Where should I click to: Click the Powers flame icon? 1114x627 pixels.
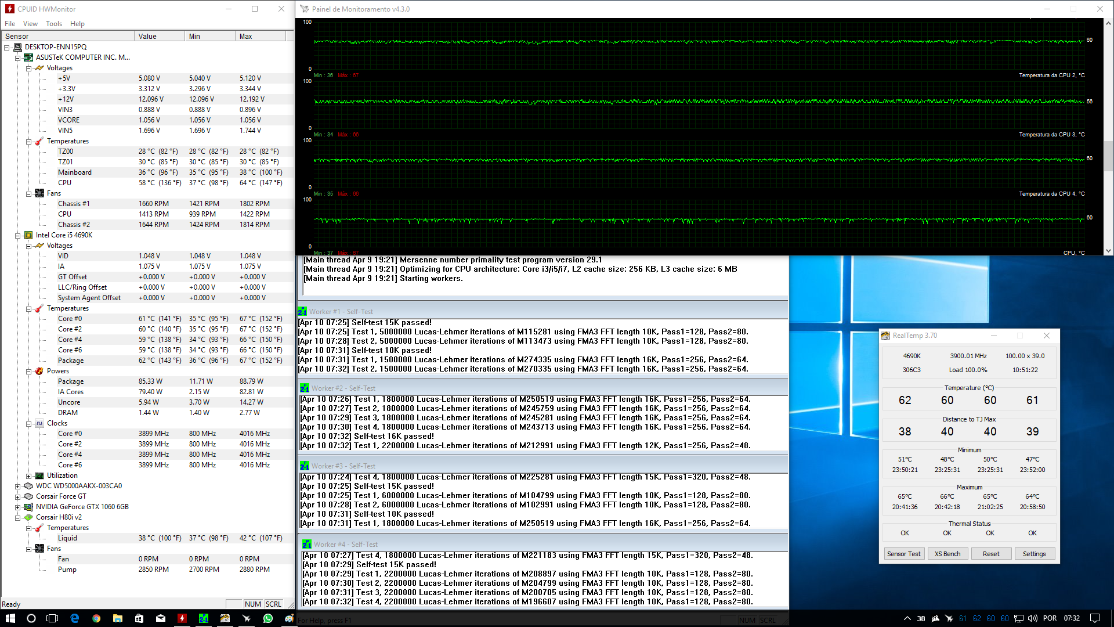pos(39,371)
